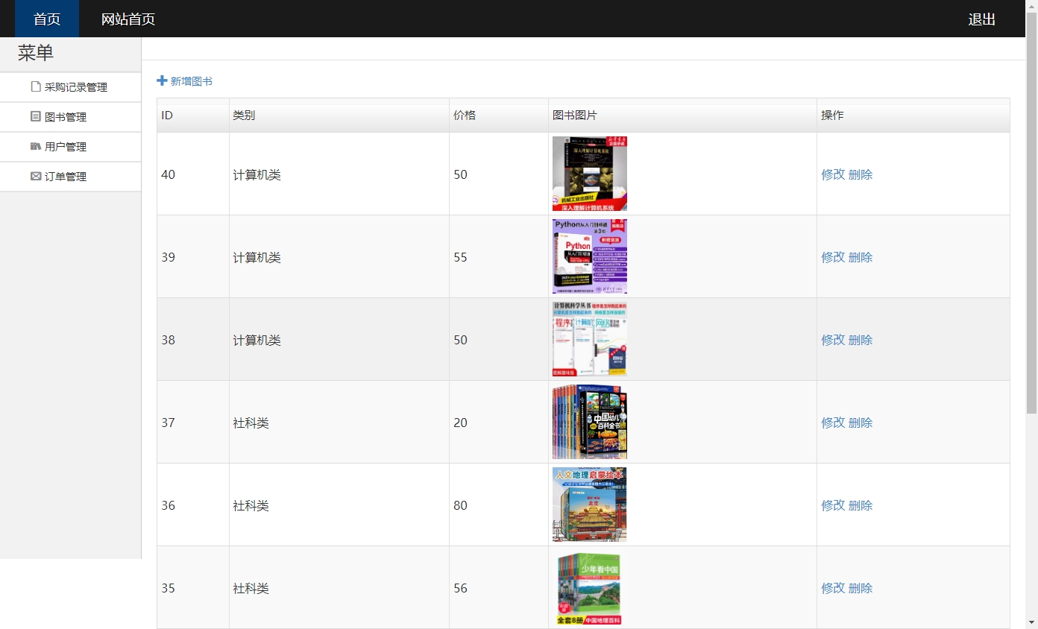Modify book 37 via 修改
This screenshot has height=629, width=1038.
(833, 423)
